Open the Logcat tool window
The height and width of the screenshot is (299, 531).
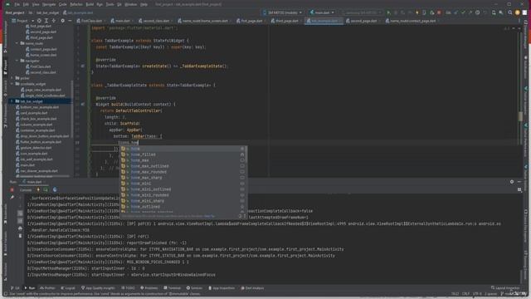click(x=68, y=288)
